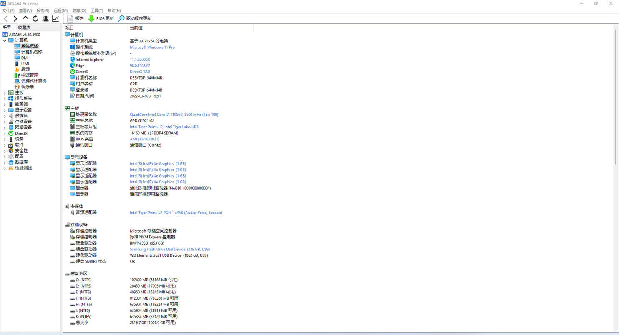
Task: Select AIDA64 v6.60.5900 root tree item
Action: pyautogui.click(x=21, y=35)
